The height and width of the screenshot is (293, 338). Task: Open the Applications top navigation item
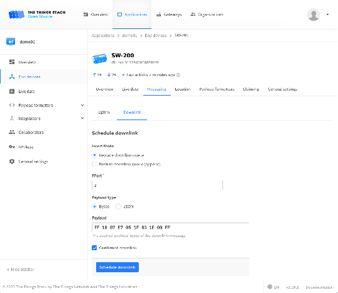tap(132, 14)
